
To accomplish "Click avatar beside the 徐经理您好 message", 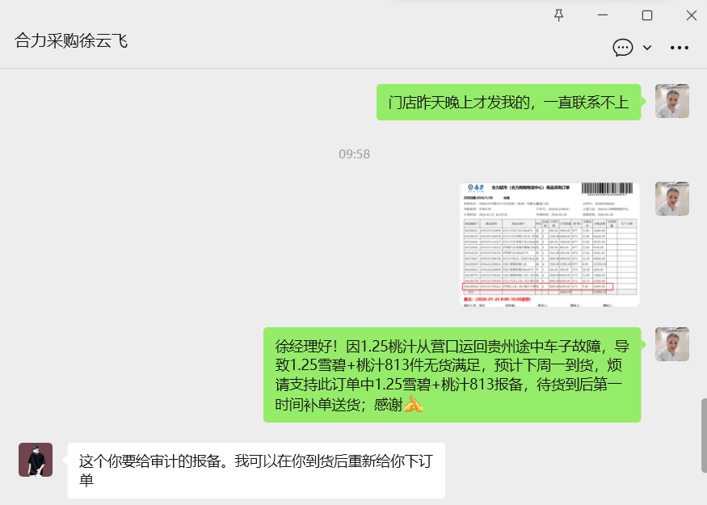I will click(x=671, y=344).
